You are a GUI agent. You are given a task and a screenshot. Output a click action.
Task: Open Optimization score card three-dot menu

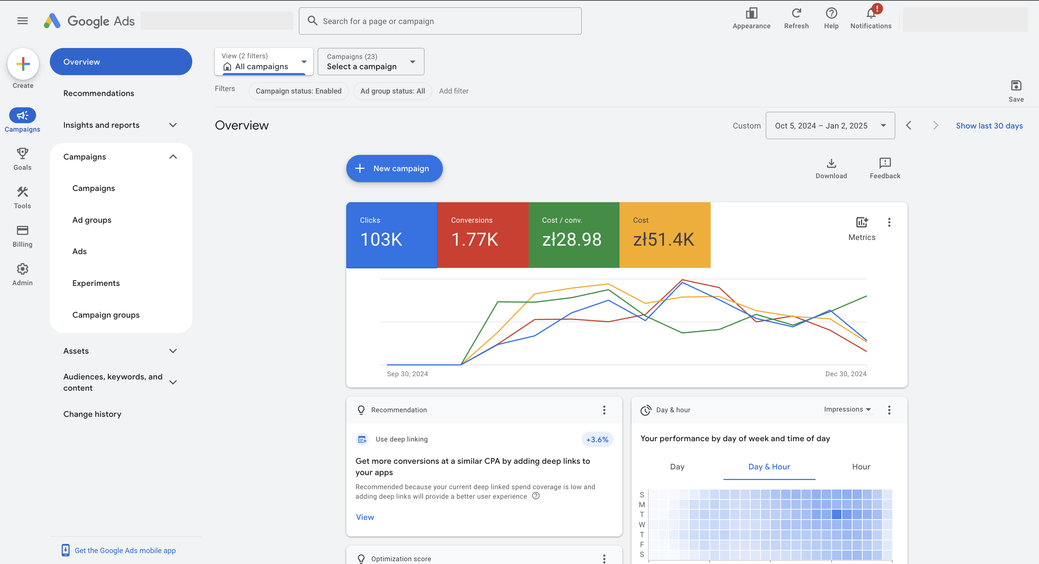604,558
